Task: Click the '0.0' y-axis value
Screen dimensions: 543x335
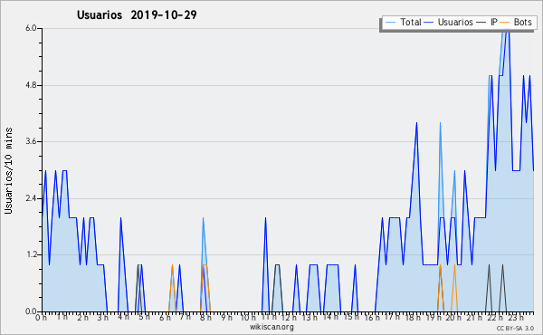Action: pos(31,311)
